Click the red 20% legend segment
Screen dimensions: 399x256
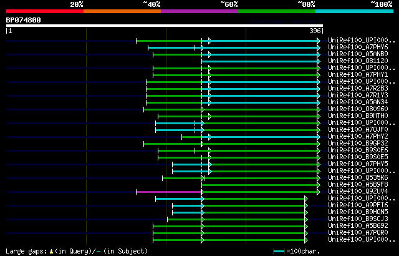(x=45, y=11)
